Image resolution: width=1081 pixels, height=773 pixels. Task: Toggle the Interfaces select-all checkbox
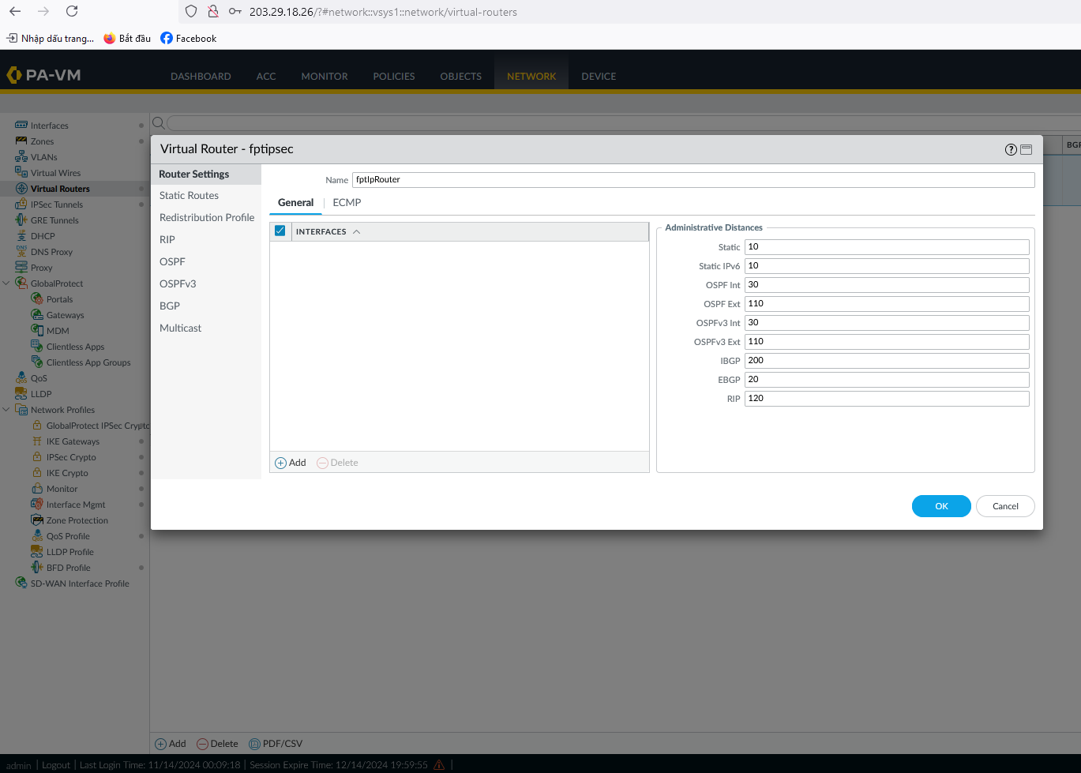280,231
